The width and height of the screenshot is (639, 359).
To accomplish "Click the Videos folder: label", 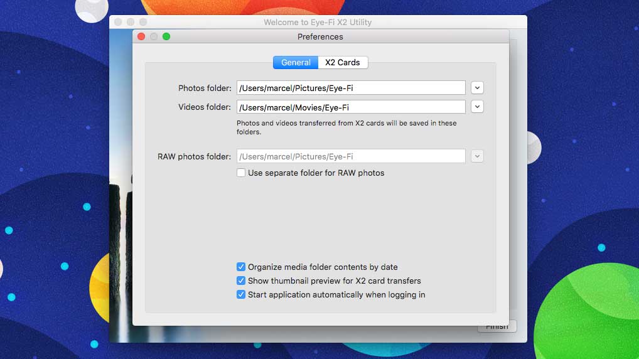I will 205,107.
